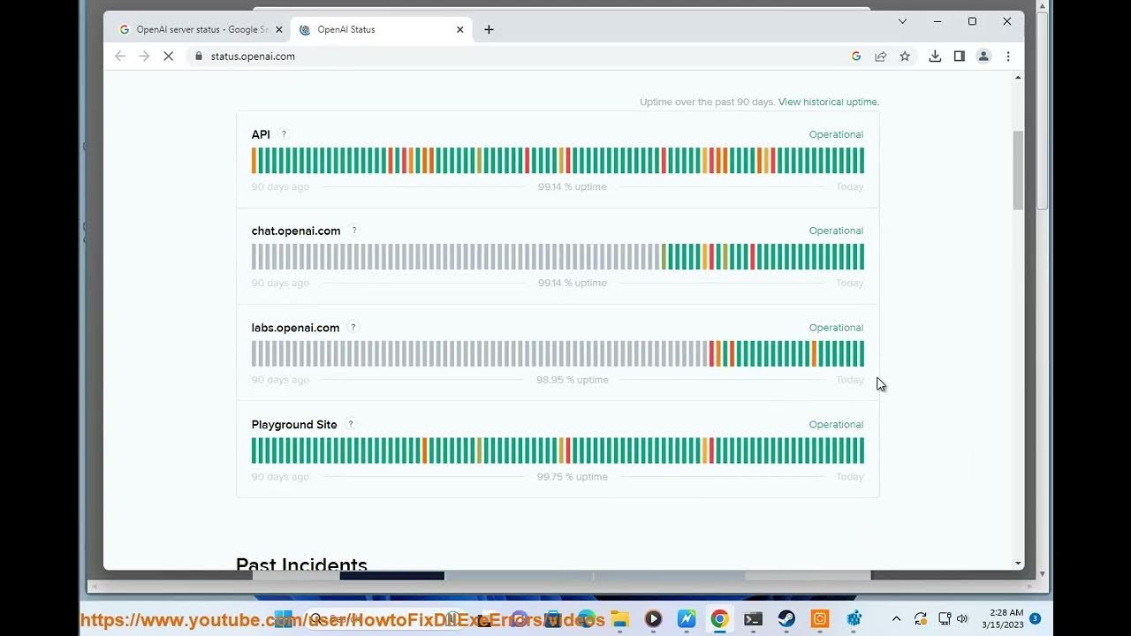Screen dimensions: 1131x636
Task: Open the clock showing 2:28 AM 3/15/2023
Action: pyautogui.click(x=1002, y=618)
